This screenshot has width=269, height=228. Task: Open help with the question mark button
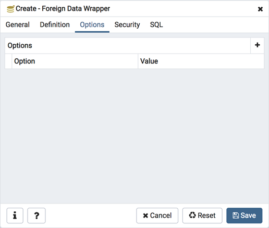coord(36,216)
